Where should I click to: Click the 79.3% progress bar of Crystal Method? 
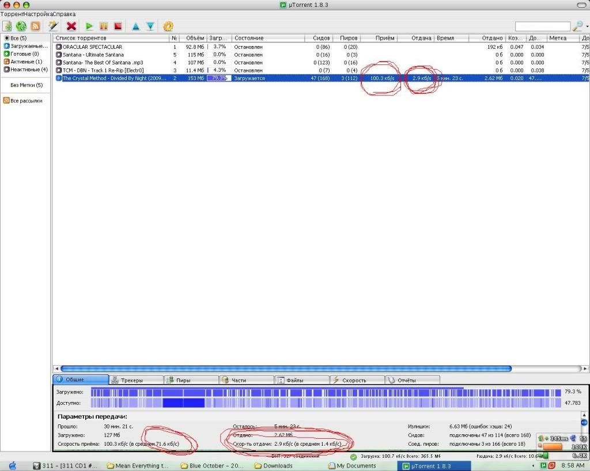click(219, 78)
